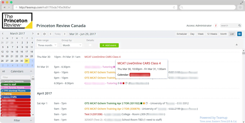Switch to Day view

(192, 34)
